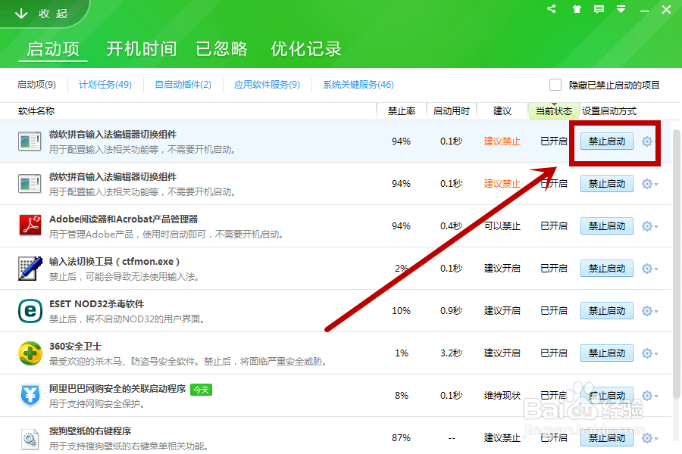The width and height of the screenshot is (682, 454).
Task: Click 禁止启动 for ESET NOD32 row
Action: (x=607, y=311)
